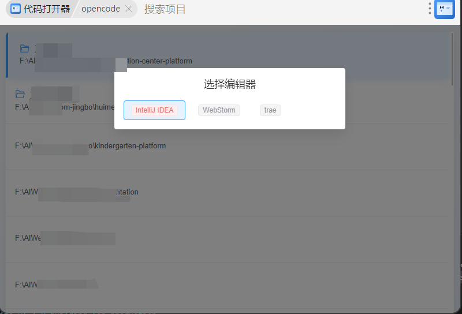This screenshot has width=462, height=314.
Task: Choose IntelliJ IDEA as the editor
Action: pyautogui.click(x=154, y=110)
